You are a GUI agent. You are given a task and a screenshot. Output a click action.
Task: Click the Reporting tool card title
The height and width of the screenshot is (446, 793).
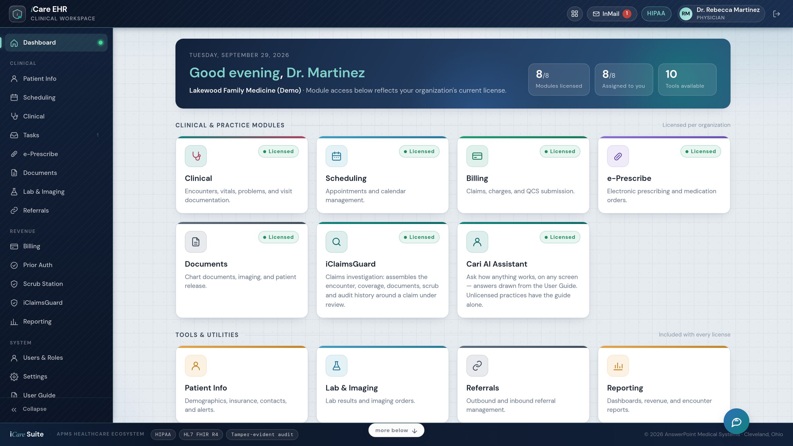tap(625, 388)
